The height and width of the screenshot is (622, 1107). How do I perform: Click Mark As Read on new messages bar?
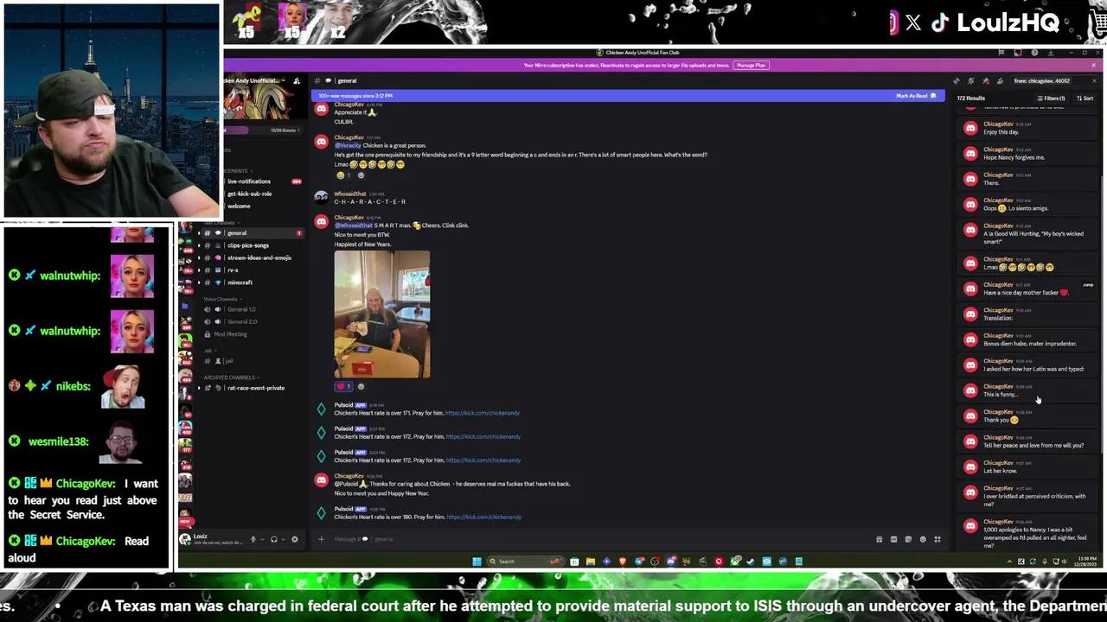tap(917, 96)
